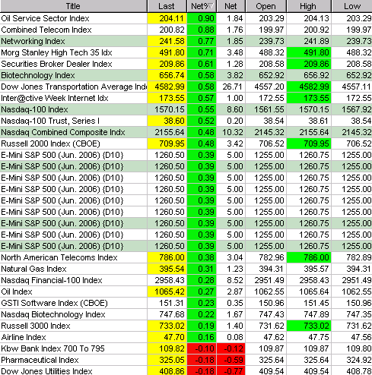Select the High column header
Viewport: 372px width, 375px height.
point(309,6)
